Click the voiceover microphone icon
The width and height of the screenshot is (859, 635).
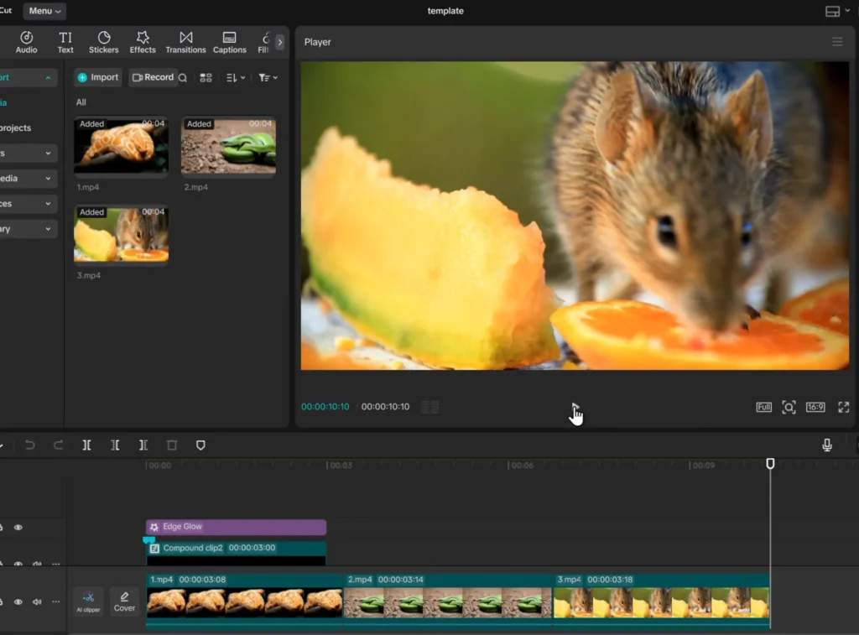(x=827, y=445)
